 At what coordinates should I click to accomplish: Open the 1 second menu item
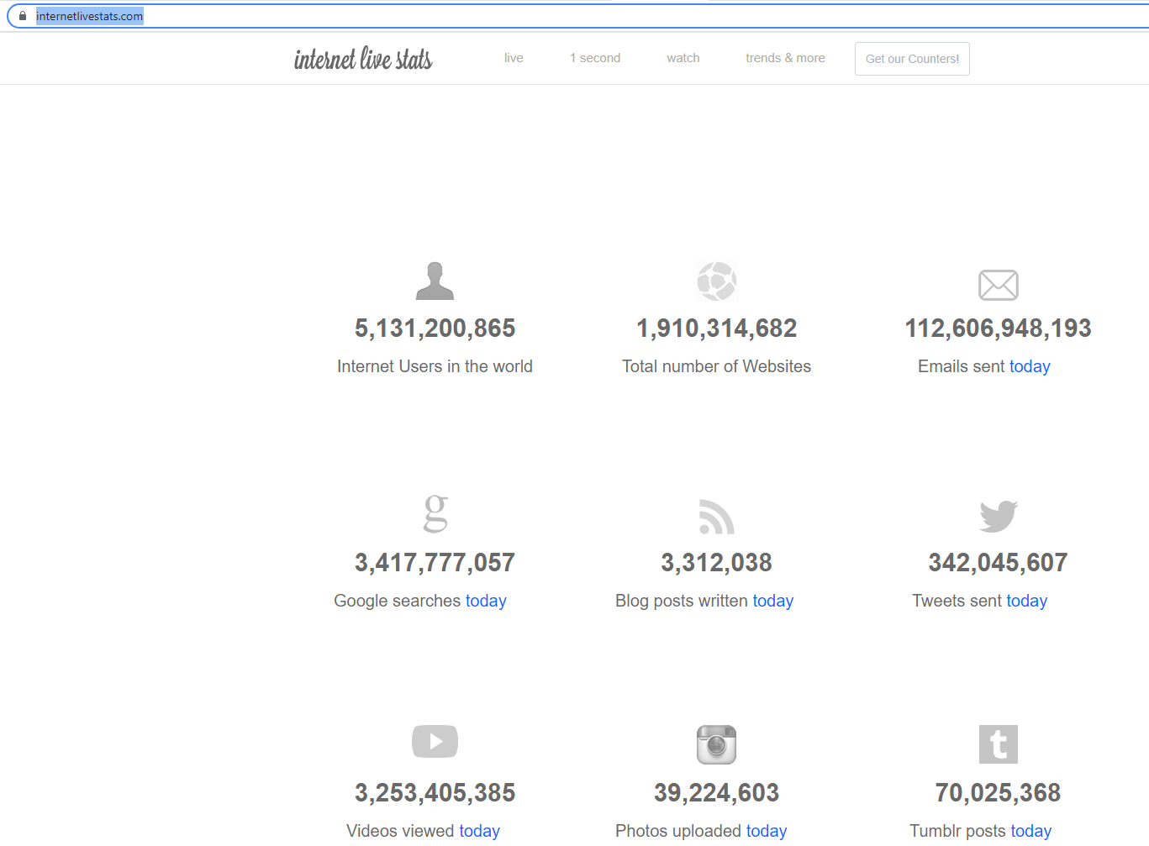point(595,58)
